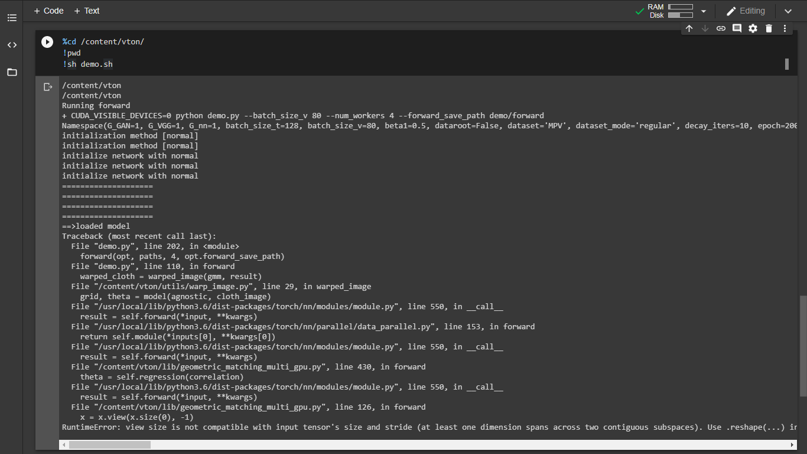807x454 pixels.
Task: Collapse the notebook header with the chevron
Action: tap(788, 11)
